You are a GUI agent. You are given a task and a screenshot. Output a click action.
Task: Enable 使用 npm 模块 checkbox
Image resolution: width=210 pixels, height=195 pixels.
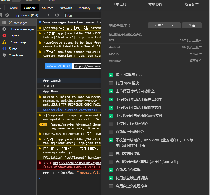click(x=111, y=83)
